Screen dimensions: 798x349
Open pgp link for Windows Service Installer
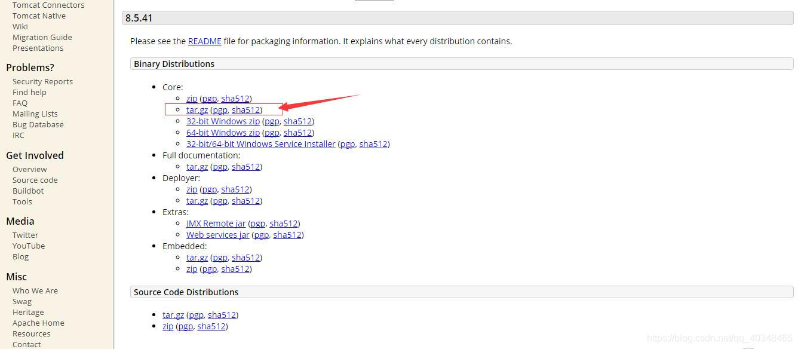pyautogui.click(x=348, y=144)
